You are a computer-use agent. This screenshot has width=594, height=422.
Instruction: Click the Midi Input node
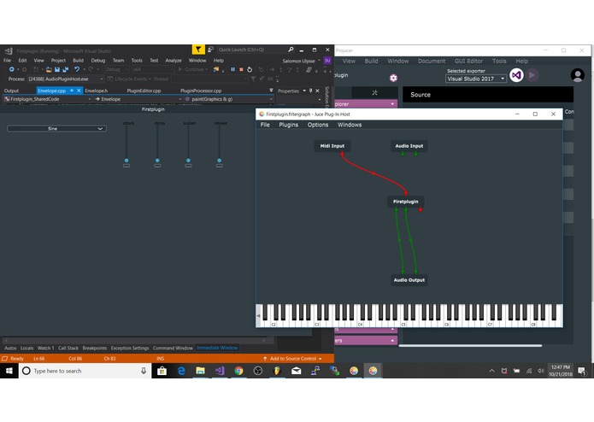point(332,146)
